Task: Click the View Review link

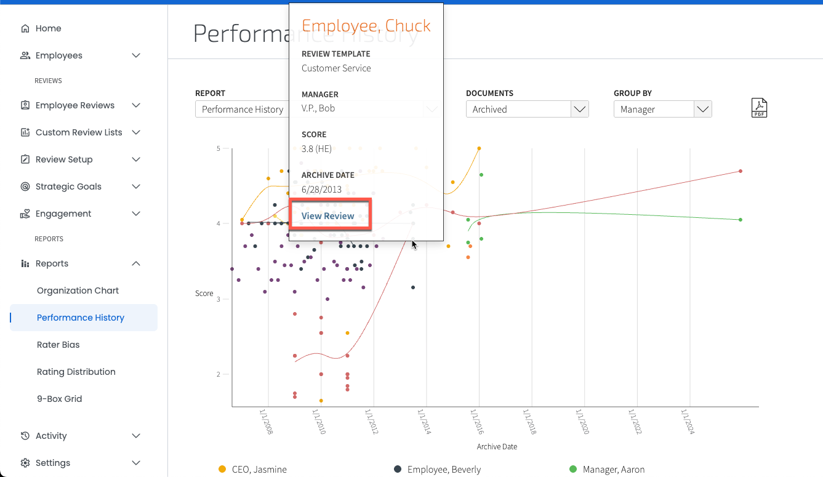Action: point(328,216)
